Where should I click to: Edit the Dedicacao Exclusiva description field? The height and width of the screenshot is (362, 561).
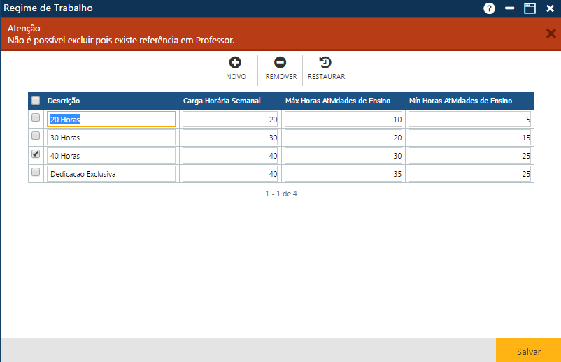tap(111, 174)
